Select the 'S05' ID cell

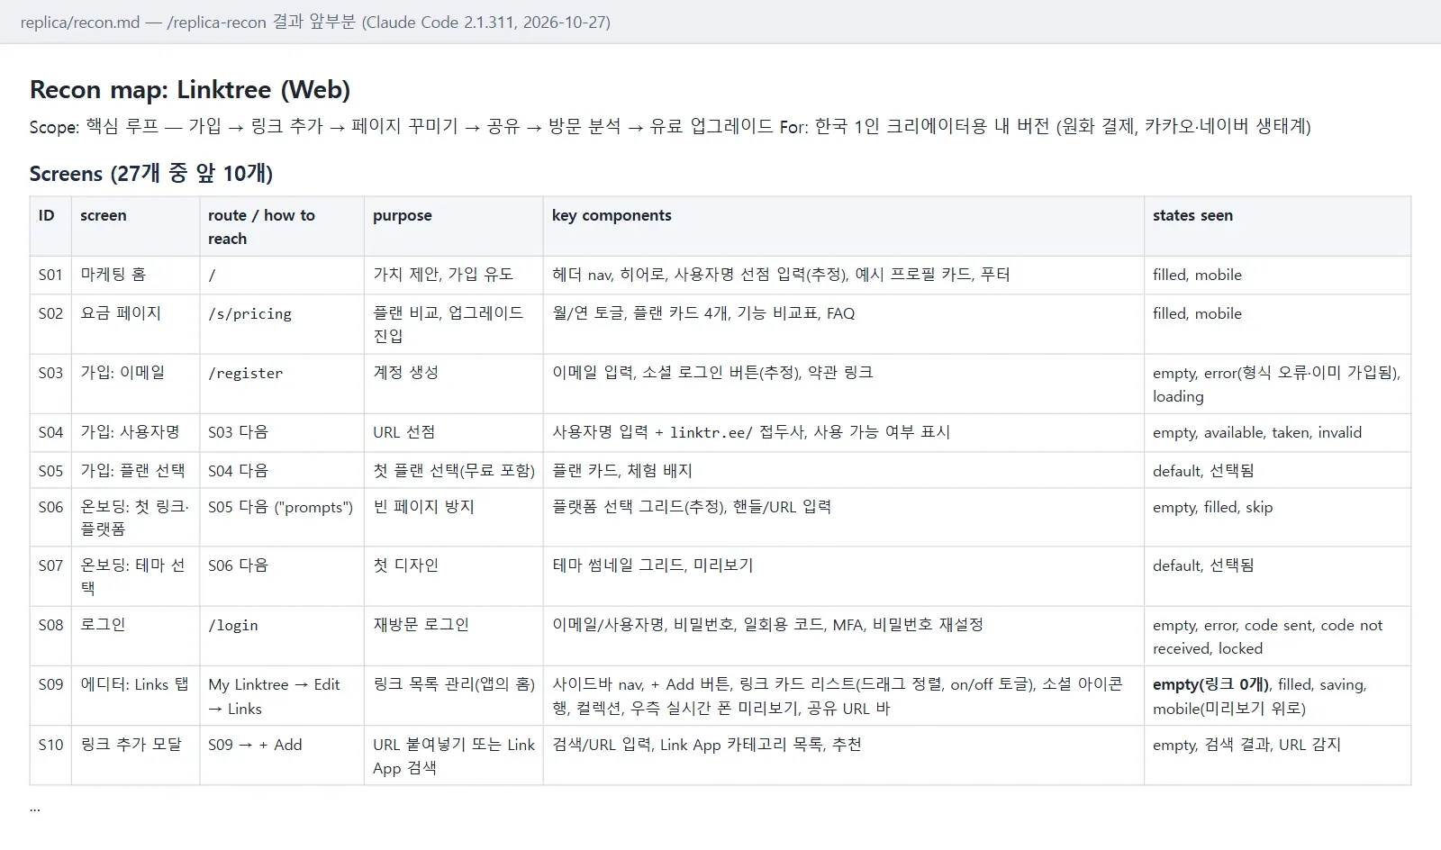click(50, 470)
